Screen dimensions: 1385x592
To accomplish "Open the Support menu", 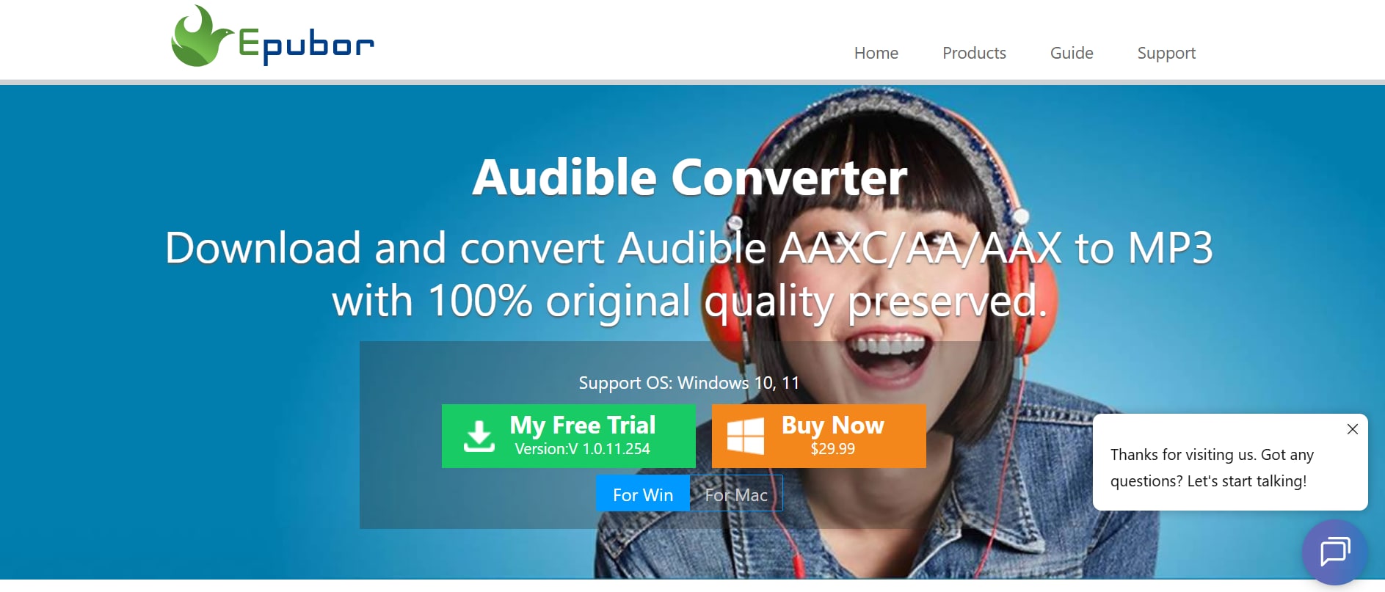I will (x=1166, y=53).
